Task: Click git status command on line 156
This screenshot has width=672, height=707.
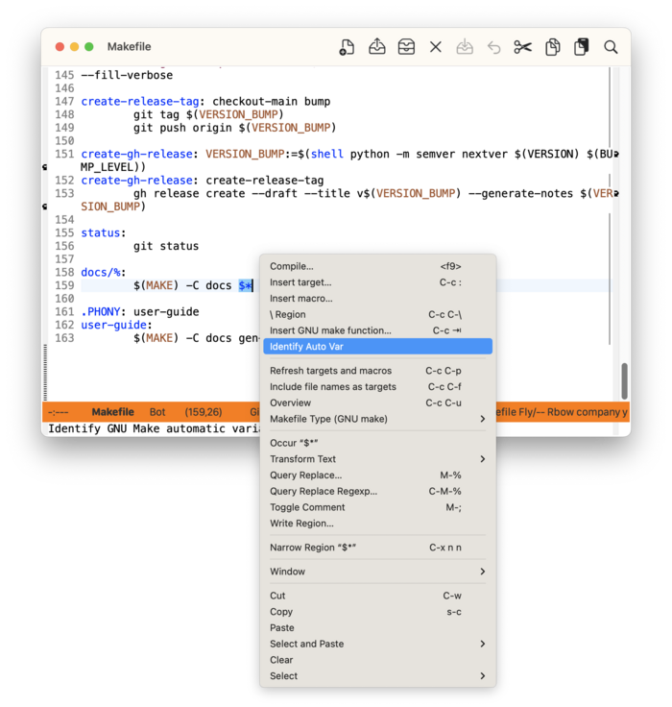Action: pyautogui.click(x=166, y=246)
